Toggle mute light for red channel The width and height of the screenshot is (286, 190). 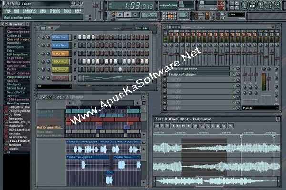39,78
